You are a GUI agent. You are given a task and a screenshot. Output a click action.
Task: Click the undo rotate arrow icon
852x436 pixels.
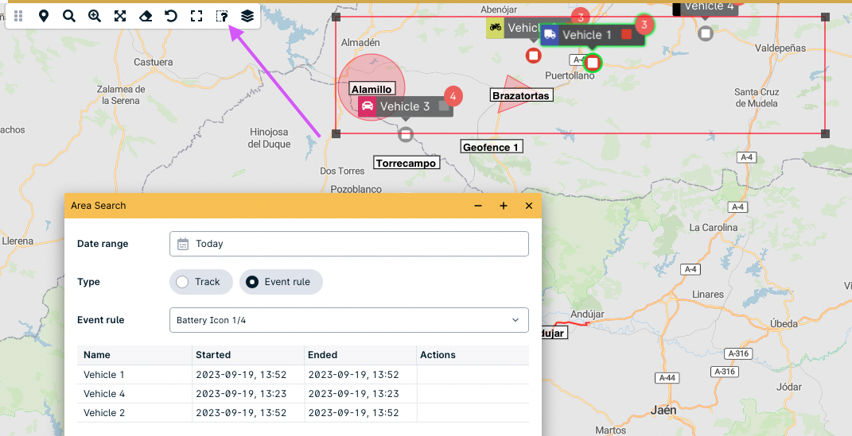171,16
